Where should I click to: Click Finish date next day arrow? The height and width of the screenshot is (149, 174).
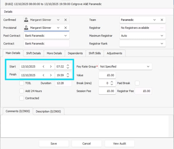click(x=51, y=75)
